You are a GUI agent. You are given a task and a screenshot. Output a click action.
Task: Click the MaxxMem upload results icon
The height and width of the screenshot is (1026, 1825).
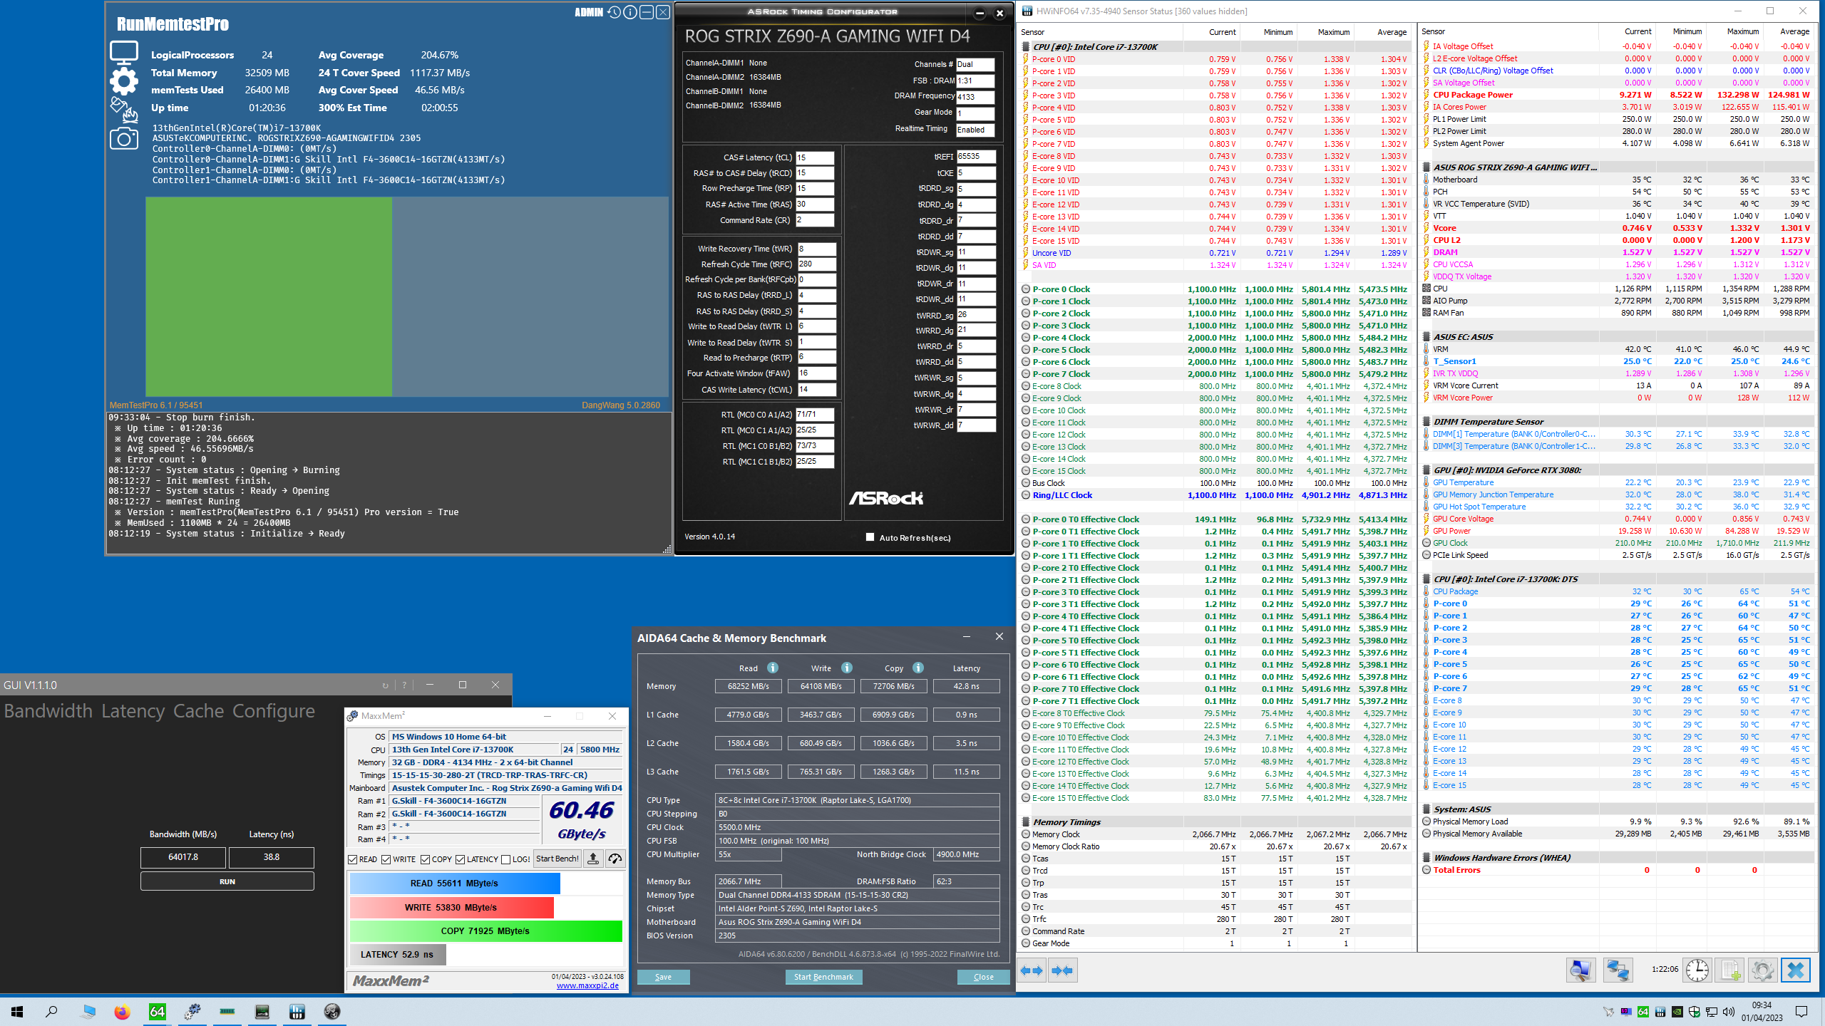593,859
